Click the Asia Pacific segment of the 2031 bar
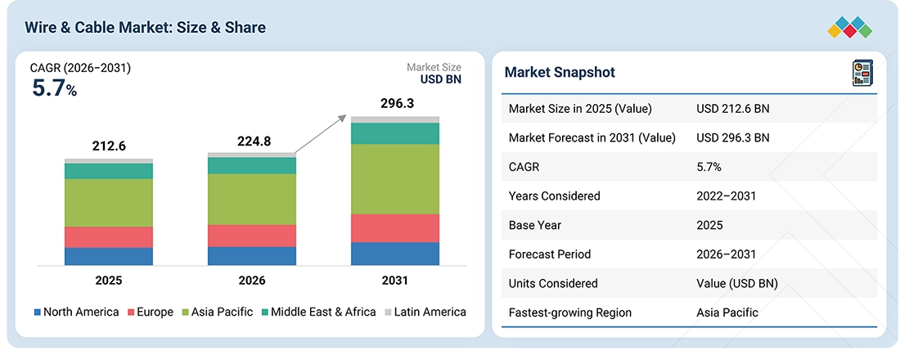 395,179
